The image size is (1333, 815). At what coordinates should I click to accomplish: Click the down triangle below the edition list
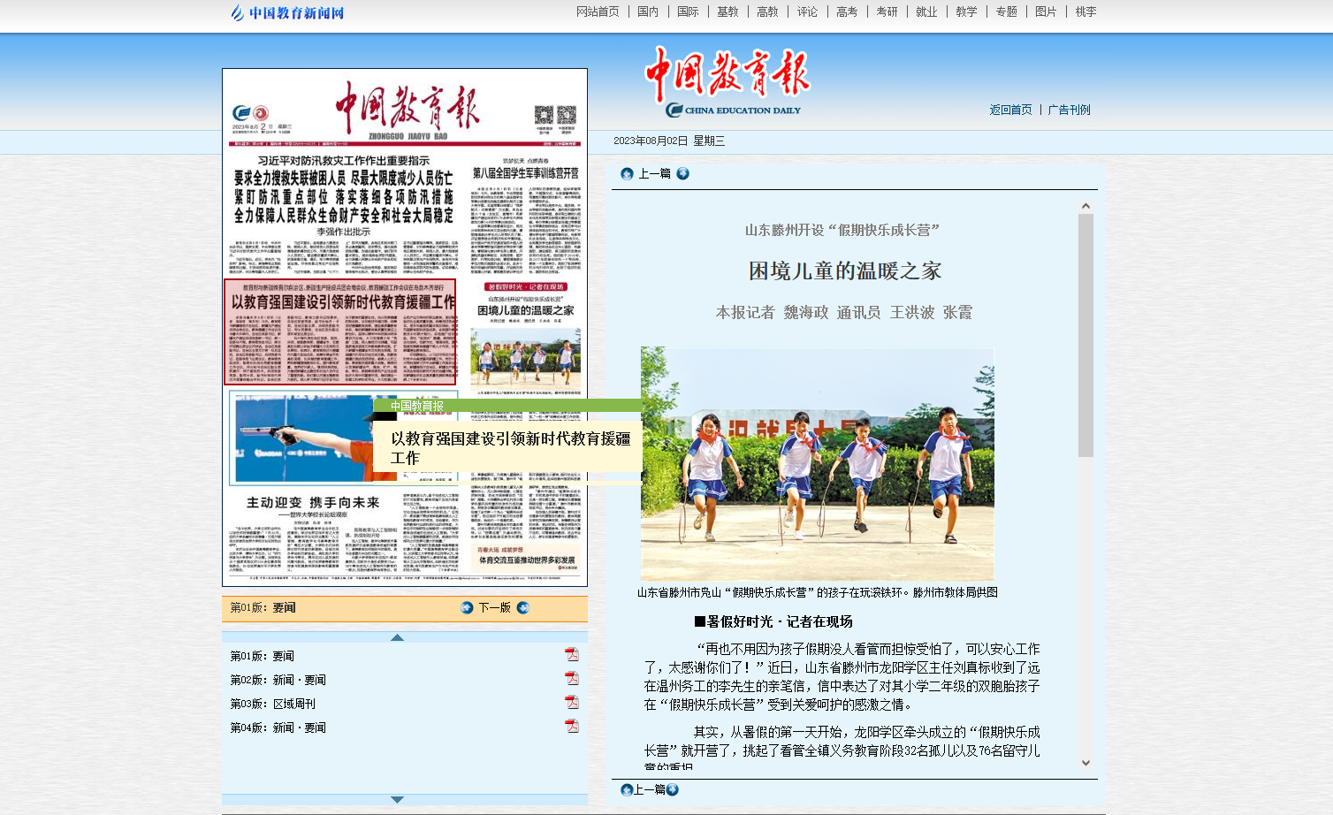(x=397, y=799)
